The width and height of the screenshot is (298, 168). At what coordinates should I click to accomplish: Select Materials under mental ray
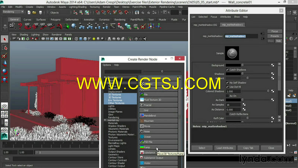[113, 123]
